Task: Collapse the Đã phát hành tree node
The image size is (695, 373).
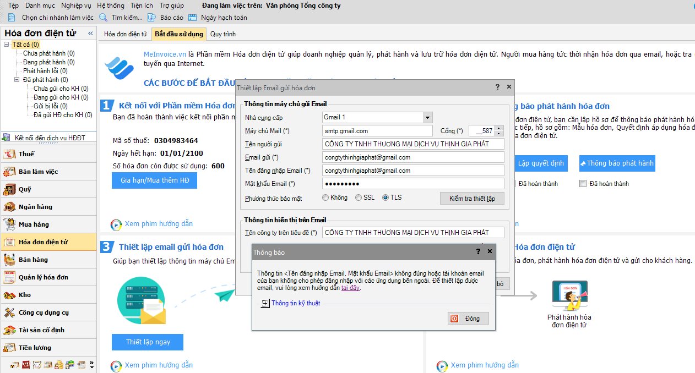Action: tap(17, 80)
